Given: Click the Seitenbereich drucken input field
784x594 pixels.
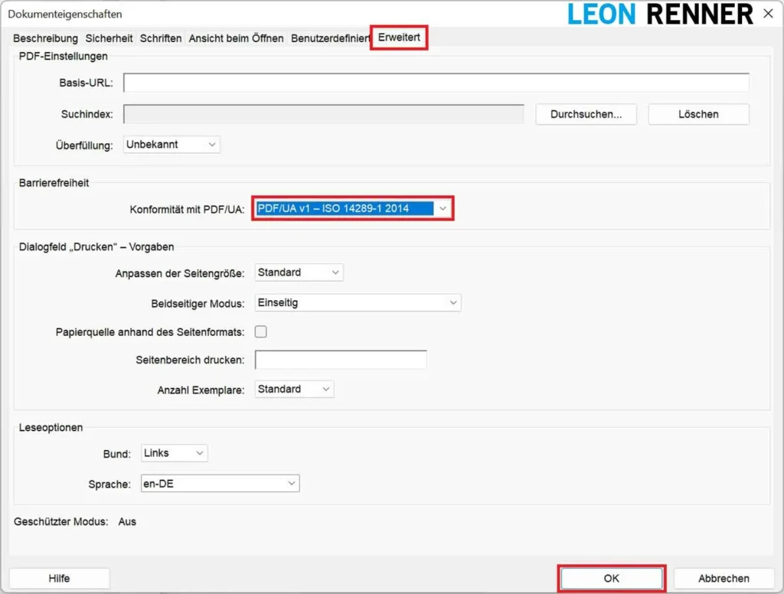Looking at the screenshot, I should point(341,360).
